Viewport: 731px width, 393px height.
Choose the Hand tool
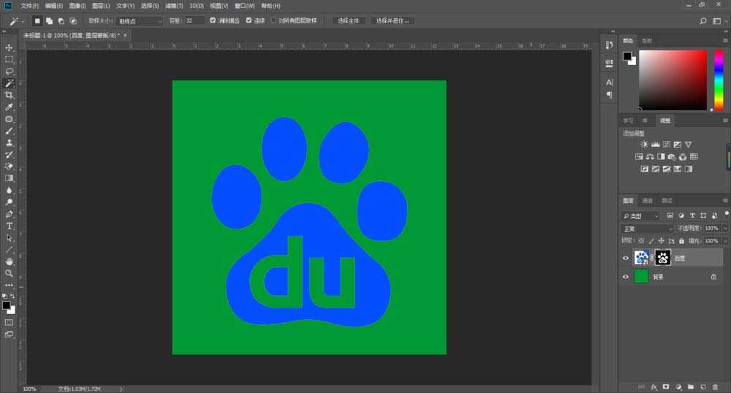10,262
